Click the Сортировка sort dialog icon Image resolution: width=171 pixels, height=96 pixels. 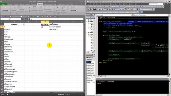point(34,8)
